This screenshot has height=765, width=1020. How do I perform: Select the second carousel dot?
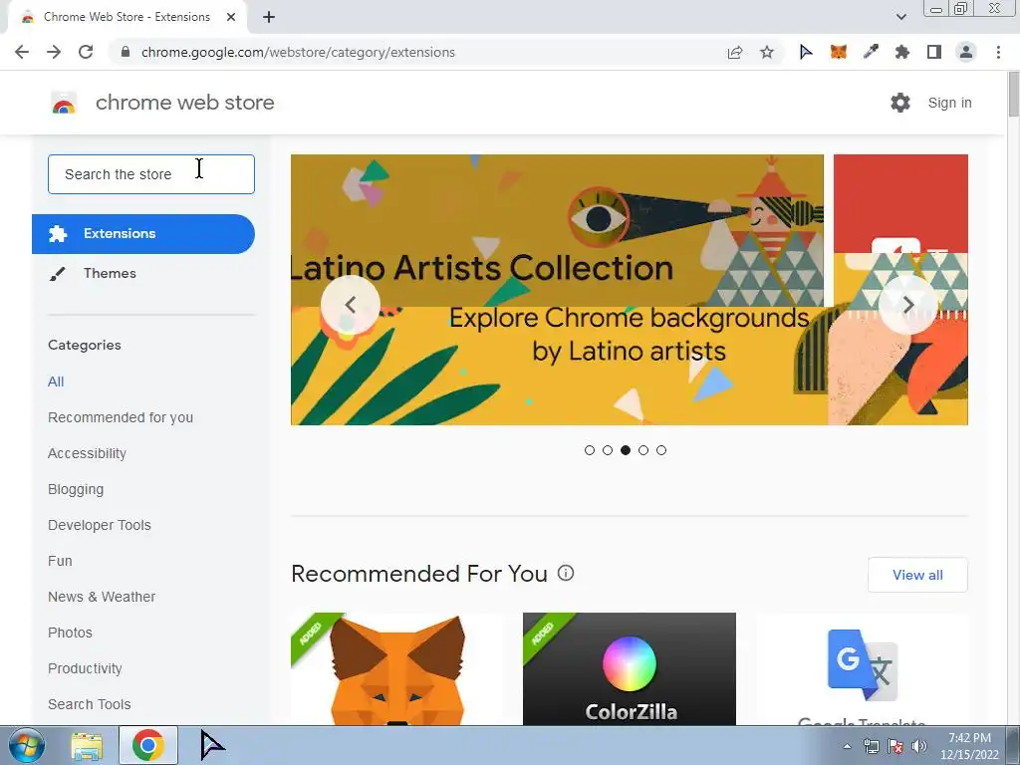click(608, 450)
